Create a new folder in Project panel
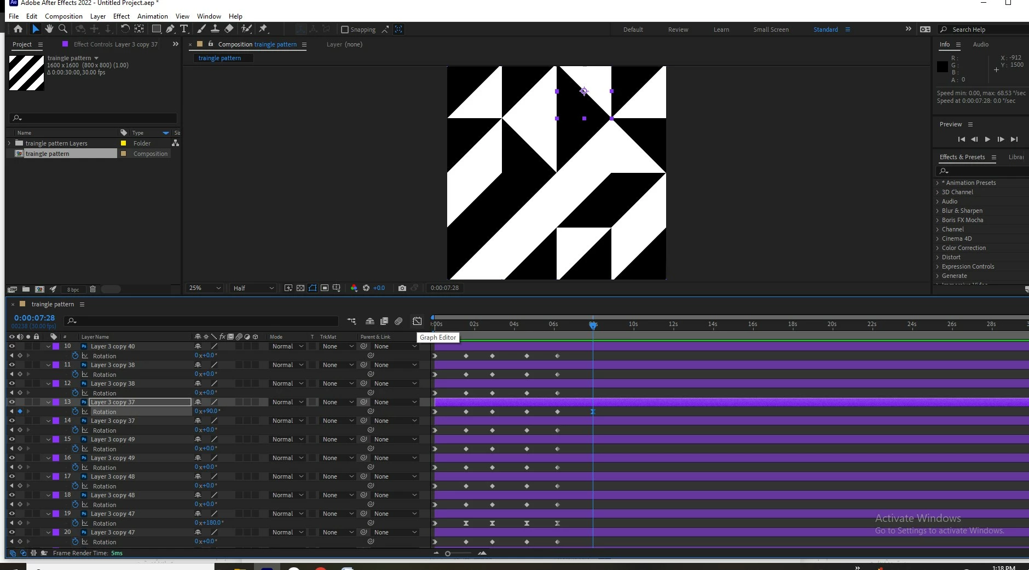This screenshot has height=570, width=1029. click(26, 289)
